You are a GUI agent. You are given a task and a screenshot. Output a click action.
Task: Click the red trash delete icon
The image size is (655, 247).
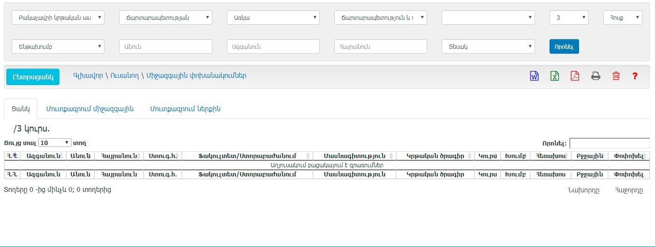[616, 76]
